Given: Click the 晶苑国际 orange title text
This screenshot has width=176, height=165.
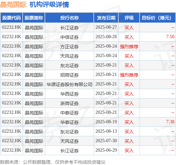Looking at the screenshot, I should click(x=13, y=5).
